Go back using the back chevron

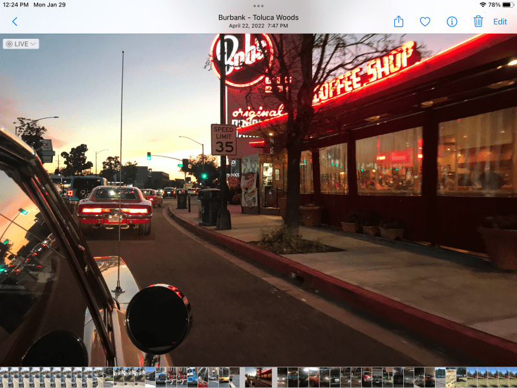tap(14, 22)
